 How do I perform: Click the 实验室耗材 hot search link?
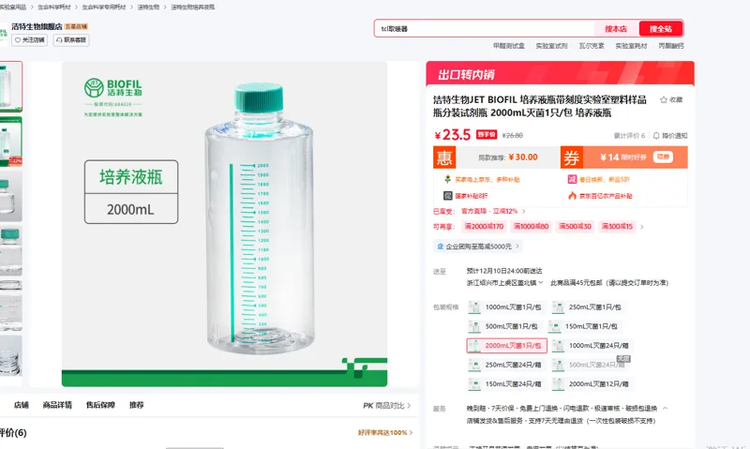(x=631, y=46)
